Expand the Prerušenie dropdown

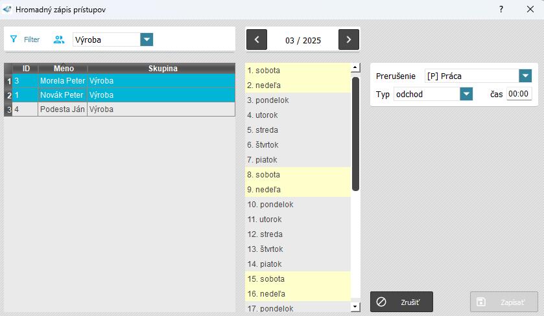point(525,76)
